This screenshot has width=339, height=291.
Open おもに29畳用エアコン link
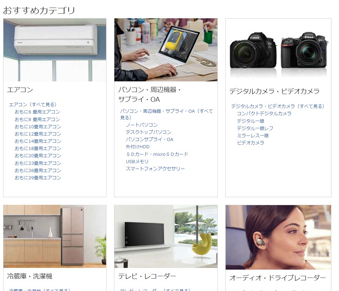[x=38, y=178]
